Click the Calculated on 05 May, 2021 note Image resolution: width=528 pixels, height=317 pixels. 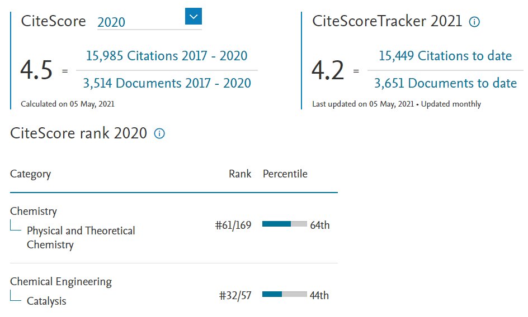(68, 104)
